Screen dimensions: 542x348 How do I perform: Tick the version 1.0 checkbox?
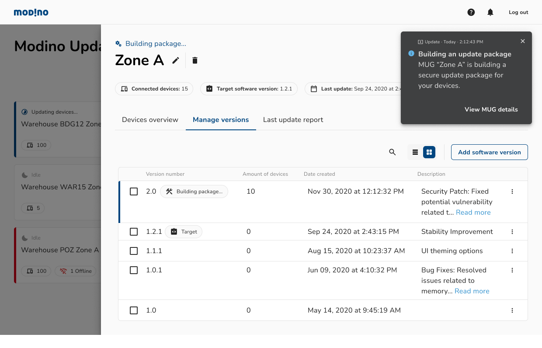(134, 310)
